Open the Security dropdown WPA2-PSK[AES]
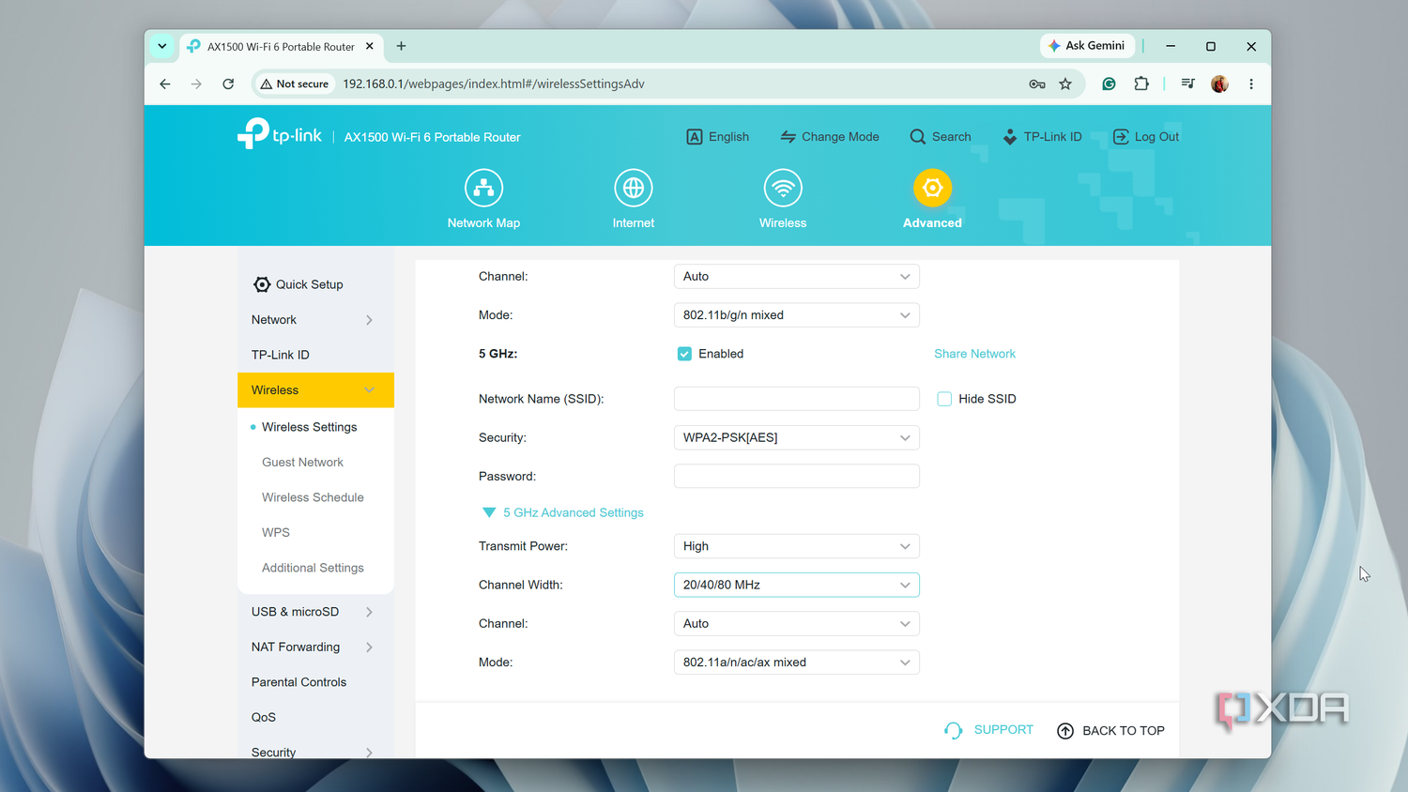Image resolution: width=1408 pixels, height=792 pixels. click(797, 438)
